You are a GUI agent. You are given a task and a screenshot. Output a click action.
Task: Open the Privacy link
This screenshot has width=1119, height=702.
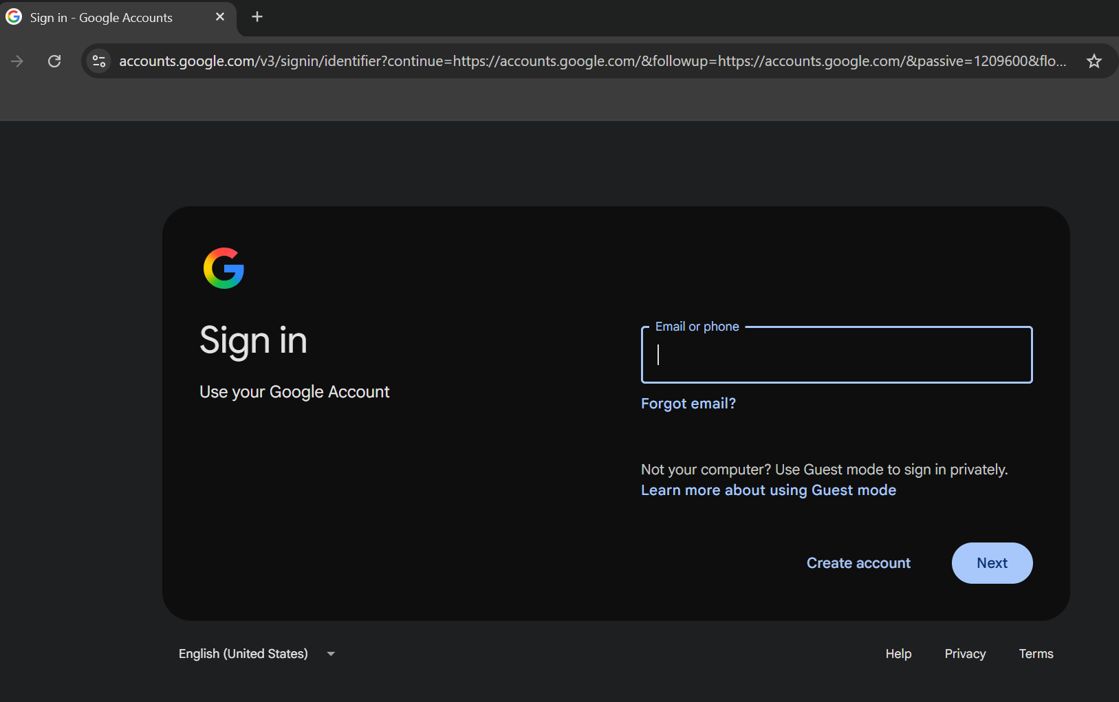pyautogui.click(x=965, y=654)
